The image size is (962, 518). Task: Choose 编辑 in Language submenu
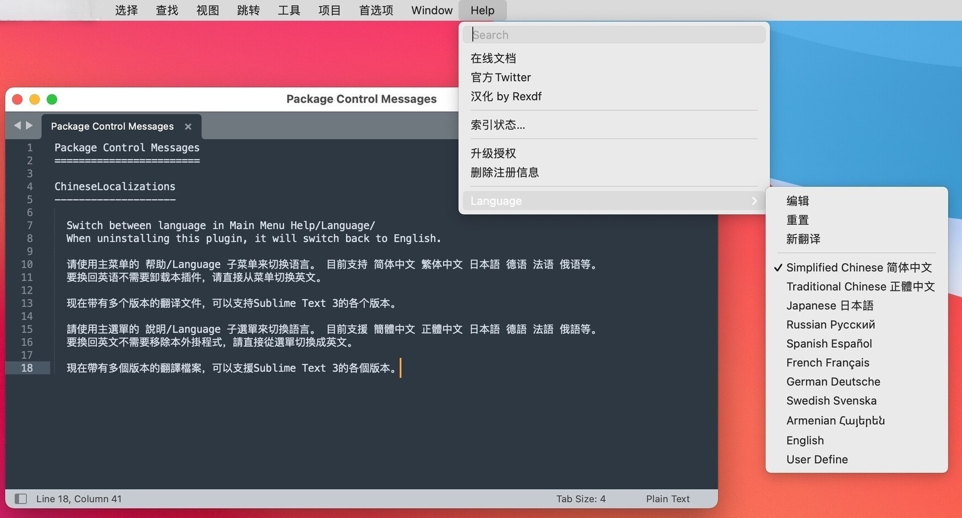click(x=857, y=201)
